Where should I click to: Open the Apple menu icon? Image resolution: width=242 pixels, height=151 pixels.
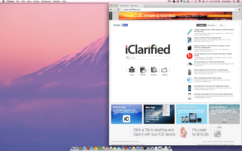(3, 1)
